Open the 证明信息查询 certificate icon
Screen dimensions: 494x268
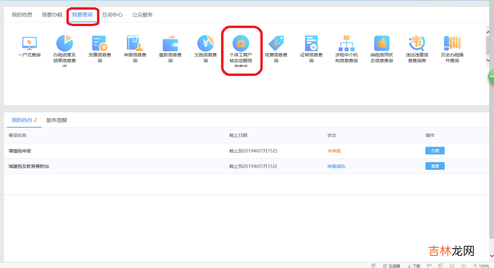click(x=311, y=43)
